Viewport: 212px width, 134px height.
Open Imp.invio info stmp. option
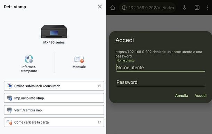coord(54,98)
